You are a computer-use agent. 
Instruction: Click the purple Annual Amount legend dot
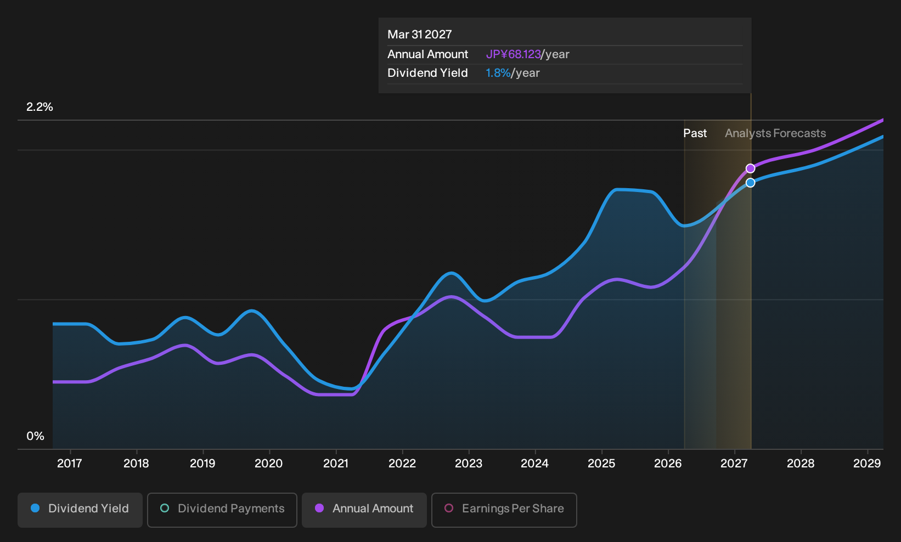point(319,508)
